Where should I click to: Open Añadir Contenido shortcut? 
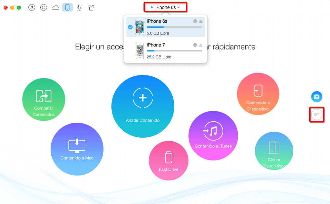click(x=143, y=106)
